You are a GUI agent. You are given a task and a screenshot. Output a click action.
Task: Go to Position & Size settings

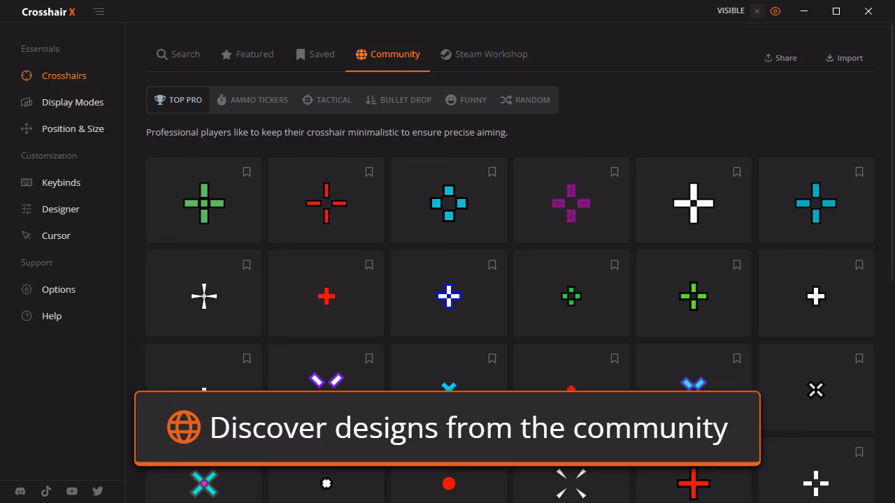63,129
